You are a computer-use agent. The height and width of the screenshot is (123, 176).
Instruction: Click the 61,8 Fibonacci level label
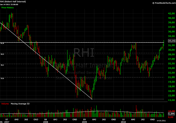click(x=2, y=43)
